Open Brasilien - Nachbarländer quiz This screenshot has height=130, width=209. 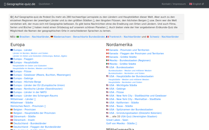tap(34, 37)
